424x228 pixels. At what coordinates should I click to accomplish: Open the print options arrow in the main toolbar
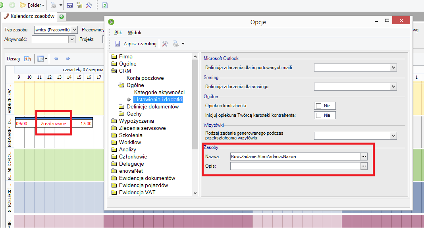tap(61, 5)
